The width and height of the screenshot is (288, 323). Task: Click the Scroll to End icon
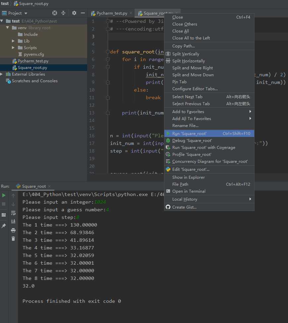coord(13,222)
